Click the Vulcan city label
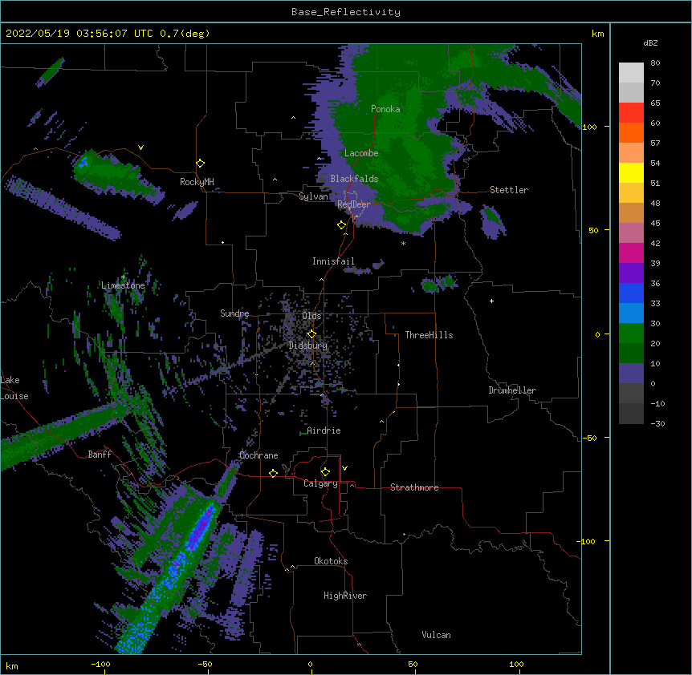The width and height of the screenshot is (692, 675). [436, 635]
